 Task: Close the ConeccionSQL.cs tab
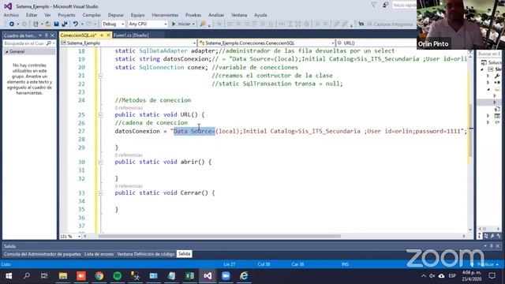click(x=109, y=35)
